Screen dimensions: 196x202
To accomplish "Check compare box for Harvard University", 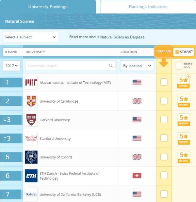I will point(164,119).
